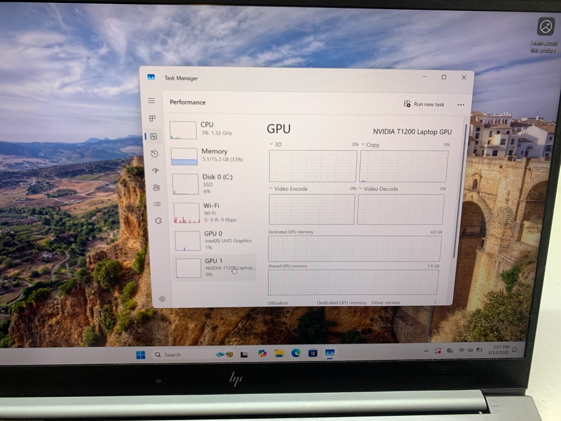Click the 3D utilization graph
Screen dimensions: 561x421
313,166
